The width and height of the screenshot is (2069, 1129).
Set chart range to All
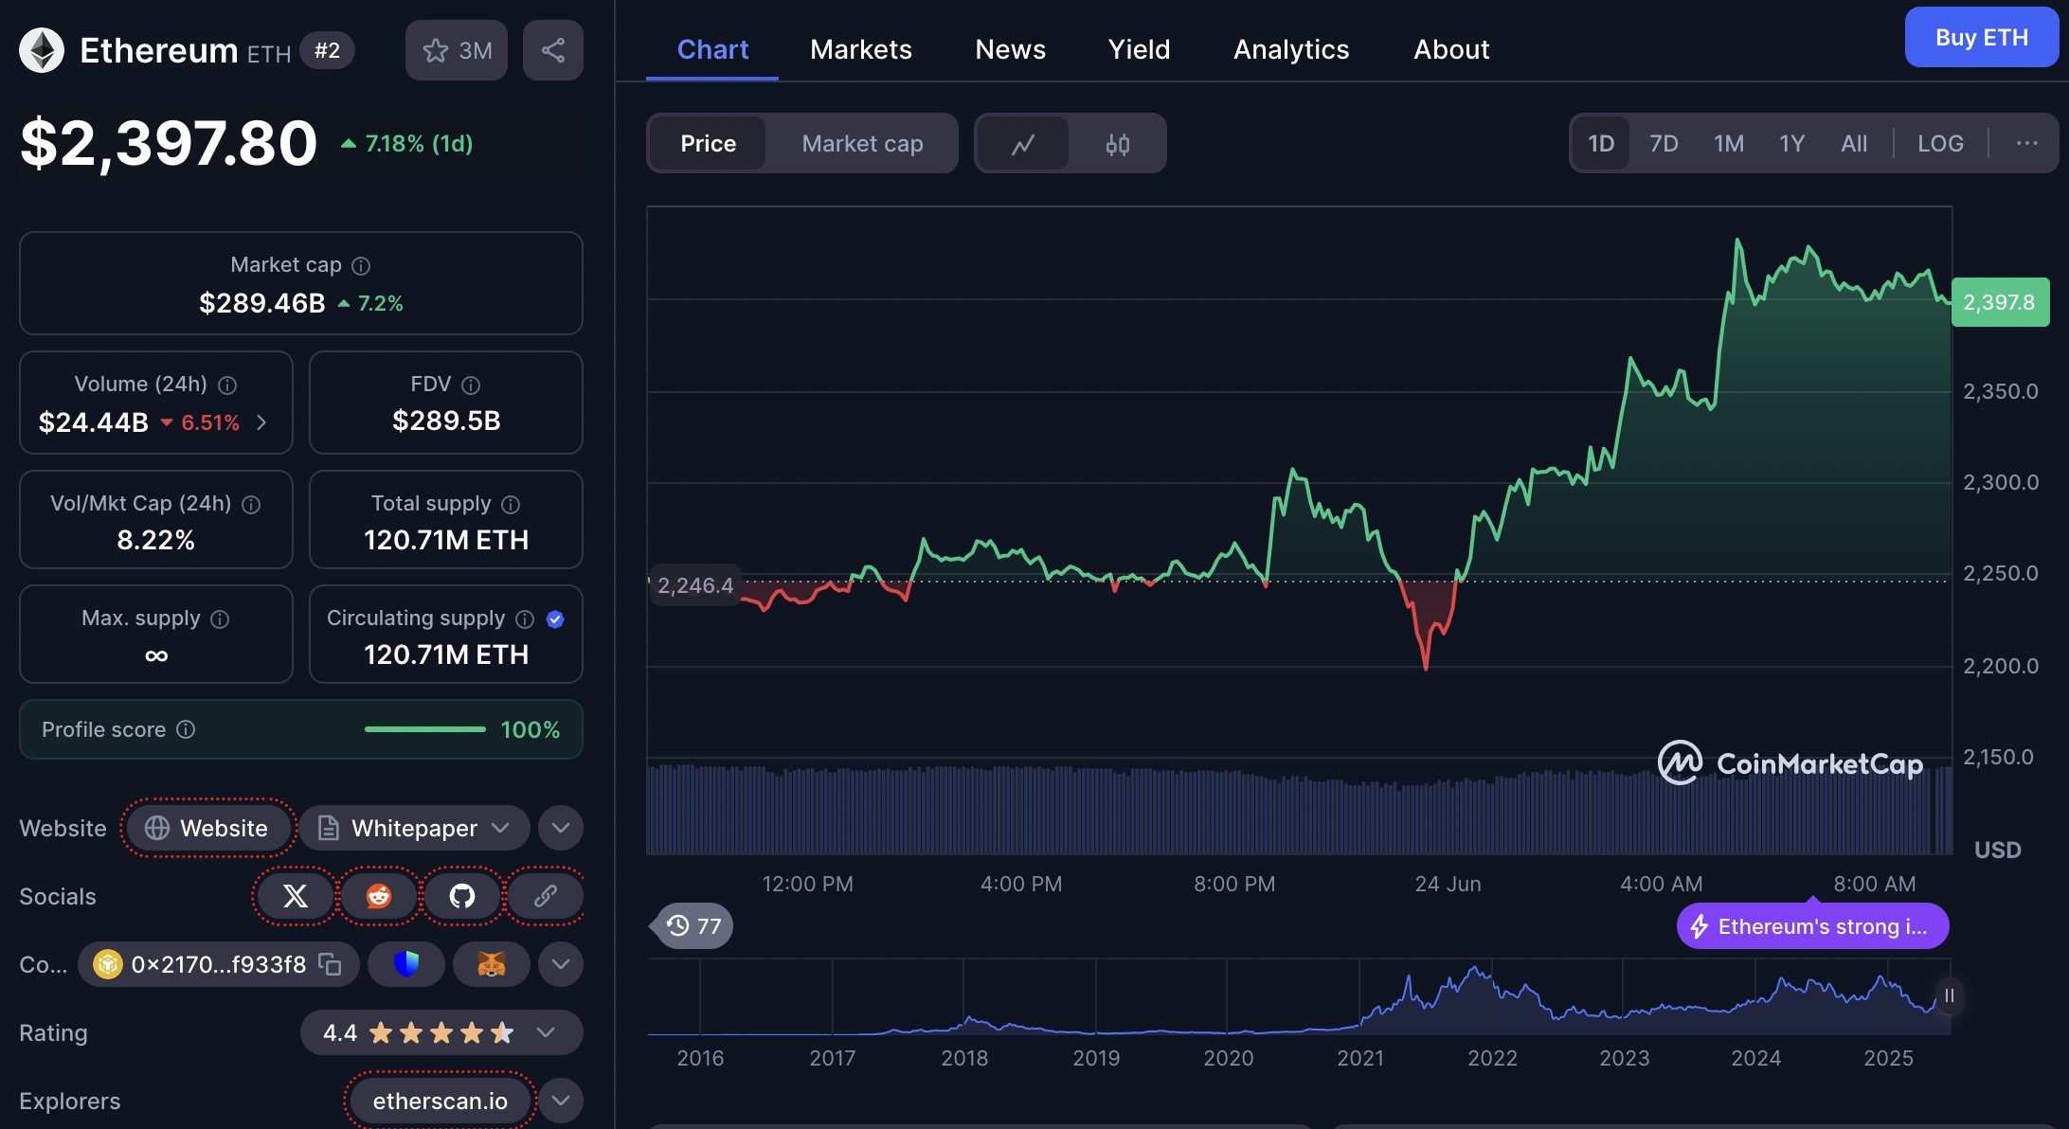click(1854, 144)
